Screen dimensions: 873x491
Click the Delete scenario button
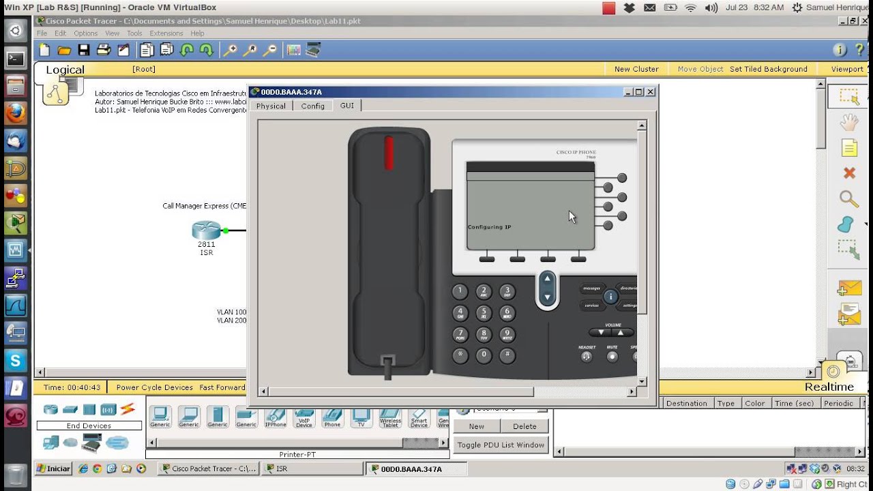click(x=524, y=426)
